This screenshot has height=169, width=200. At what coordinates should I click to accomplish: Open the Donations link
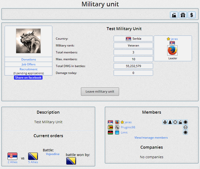(x=28, y=60)
